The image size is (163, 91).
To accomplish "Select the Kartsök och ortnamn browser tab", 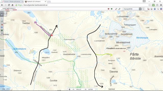I will coord(35,2).
